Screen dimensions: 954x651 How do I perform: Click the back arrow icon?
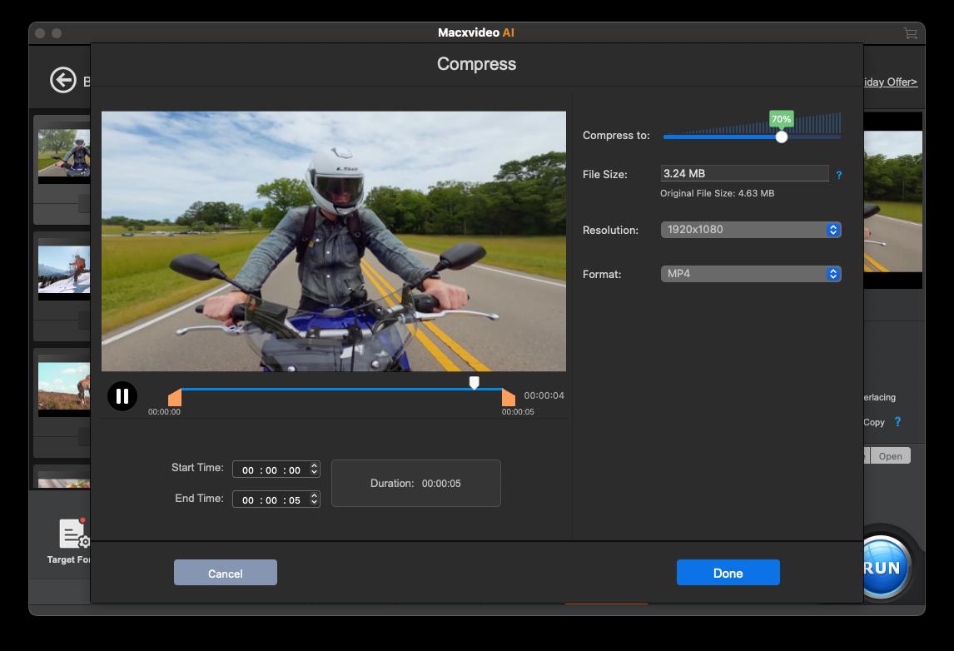[x=62, y=80]
